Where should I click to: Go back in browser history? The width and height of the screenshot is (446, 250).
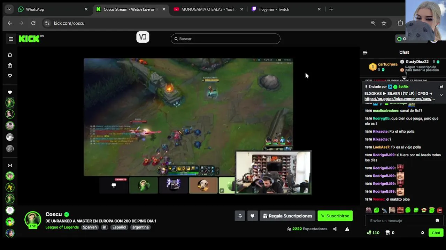tap(10, 23)
